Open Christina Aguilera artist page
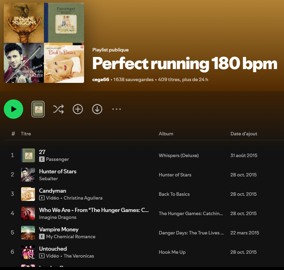 coord(83,198)
